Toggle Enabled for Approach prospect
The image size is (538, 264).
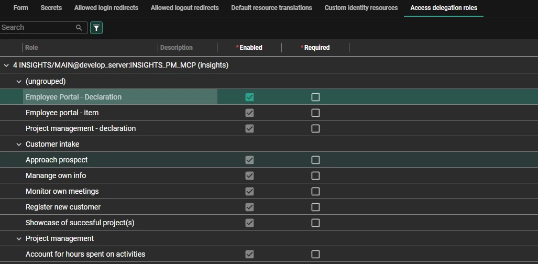pos(249,160)
